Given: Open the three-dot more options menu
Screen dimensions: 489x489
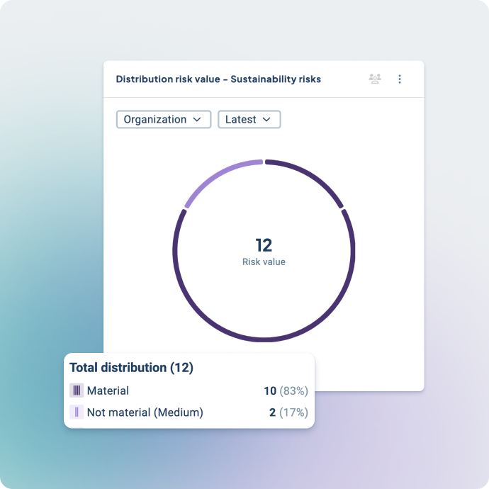Looking at the screenshot, I should tap(400, 79).
